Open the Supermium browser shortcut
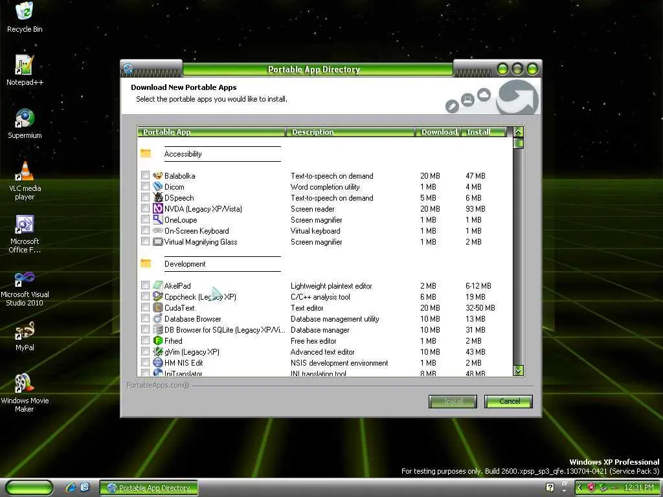This screenshot has width=663, height=497. (25, 124)
